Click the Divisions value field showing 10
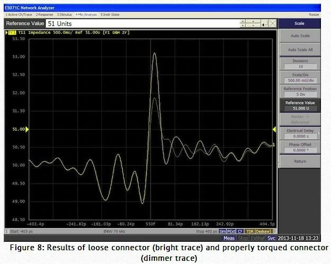This screenshot has width=331, height=264. pos(301,67)
